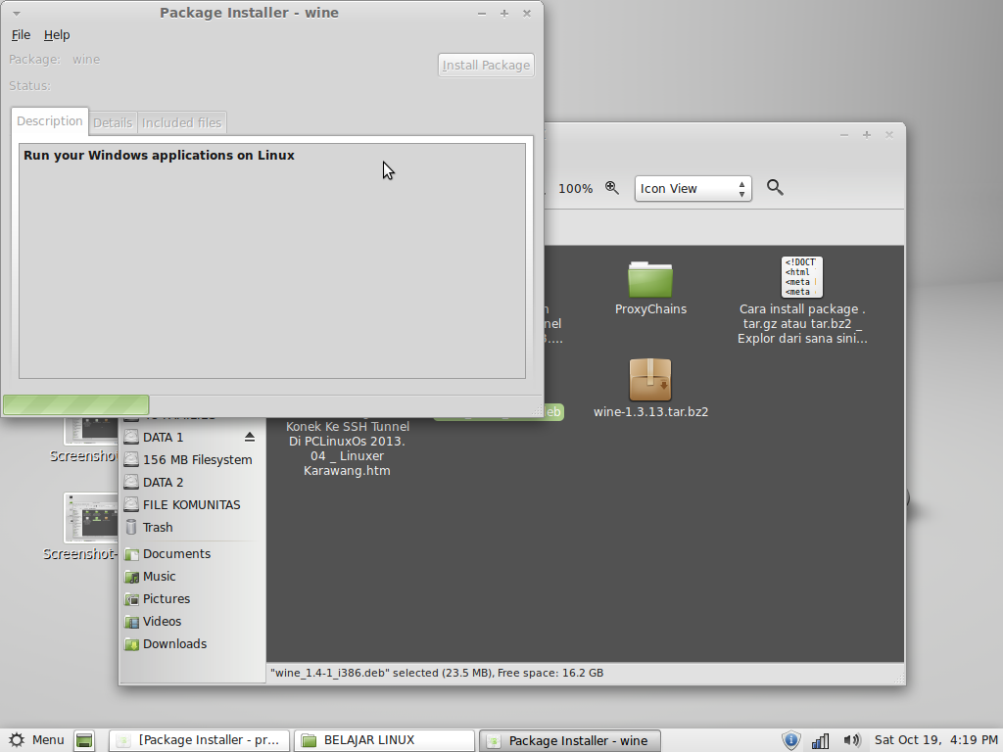Open the 'Cara install package' HTML file icon
The width and height of the screenshot is (1003, 752).
801,275
